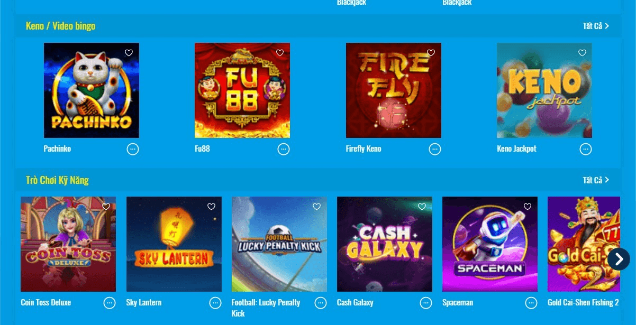The image size is (636, 325).
Task: Favorite Keno Jackpot with the heart icon
Action: pyautogui.click(x=582, y=53)
